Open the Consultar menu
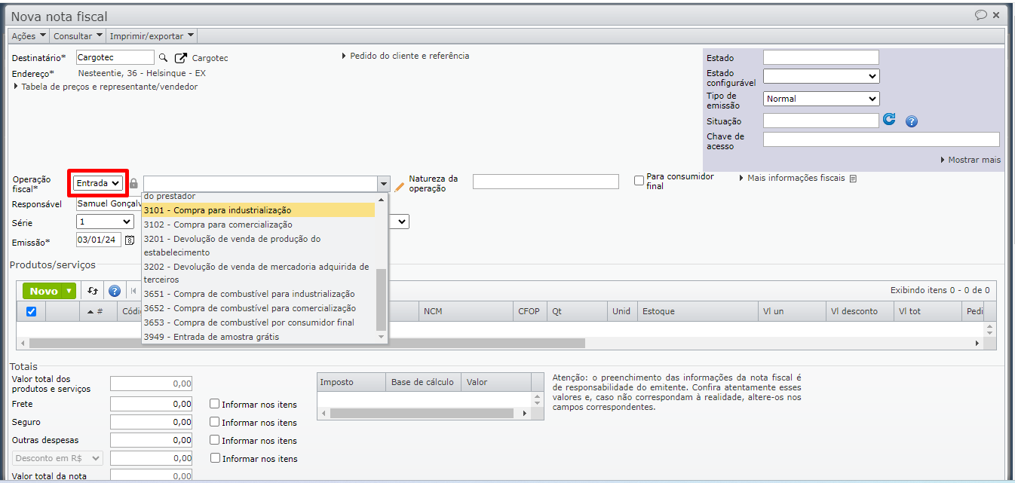This screenshot has width=1015, height=483. 78,36
